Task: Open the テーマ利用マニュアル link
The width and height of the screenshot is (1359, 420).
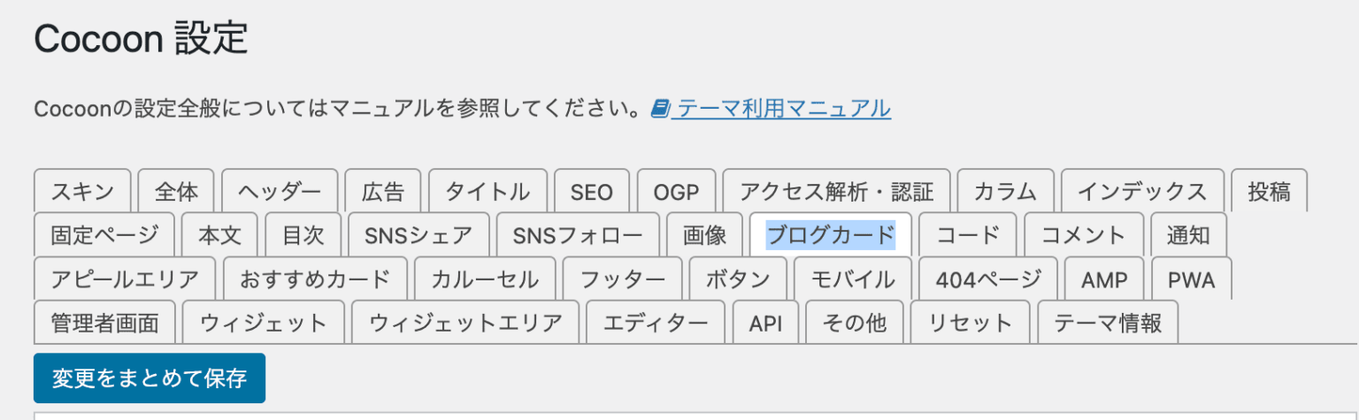Action: [780, 109]
